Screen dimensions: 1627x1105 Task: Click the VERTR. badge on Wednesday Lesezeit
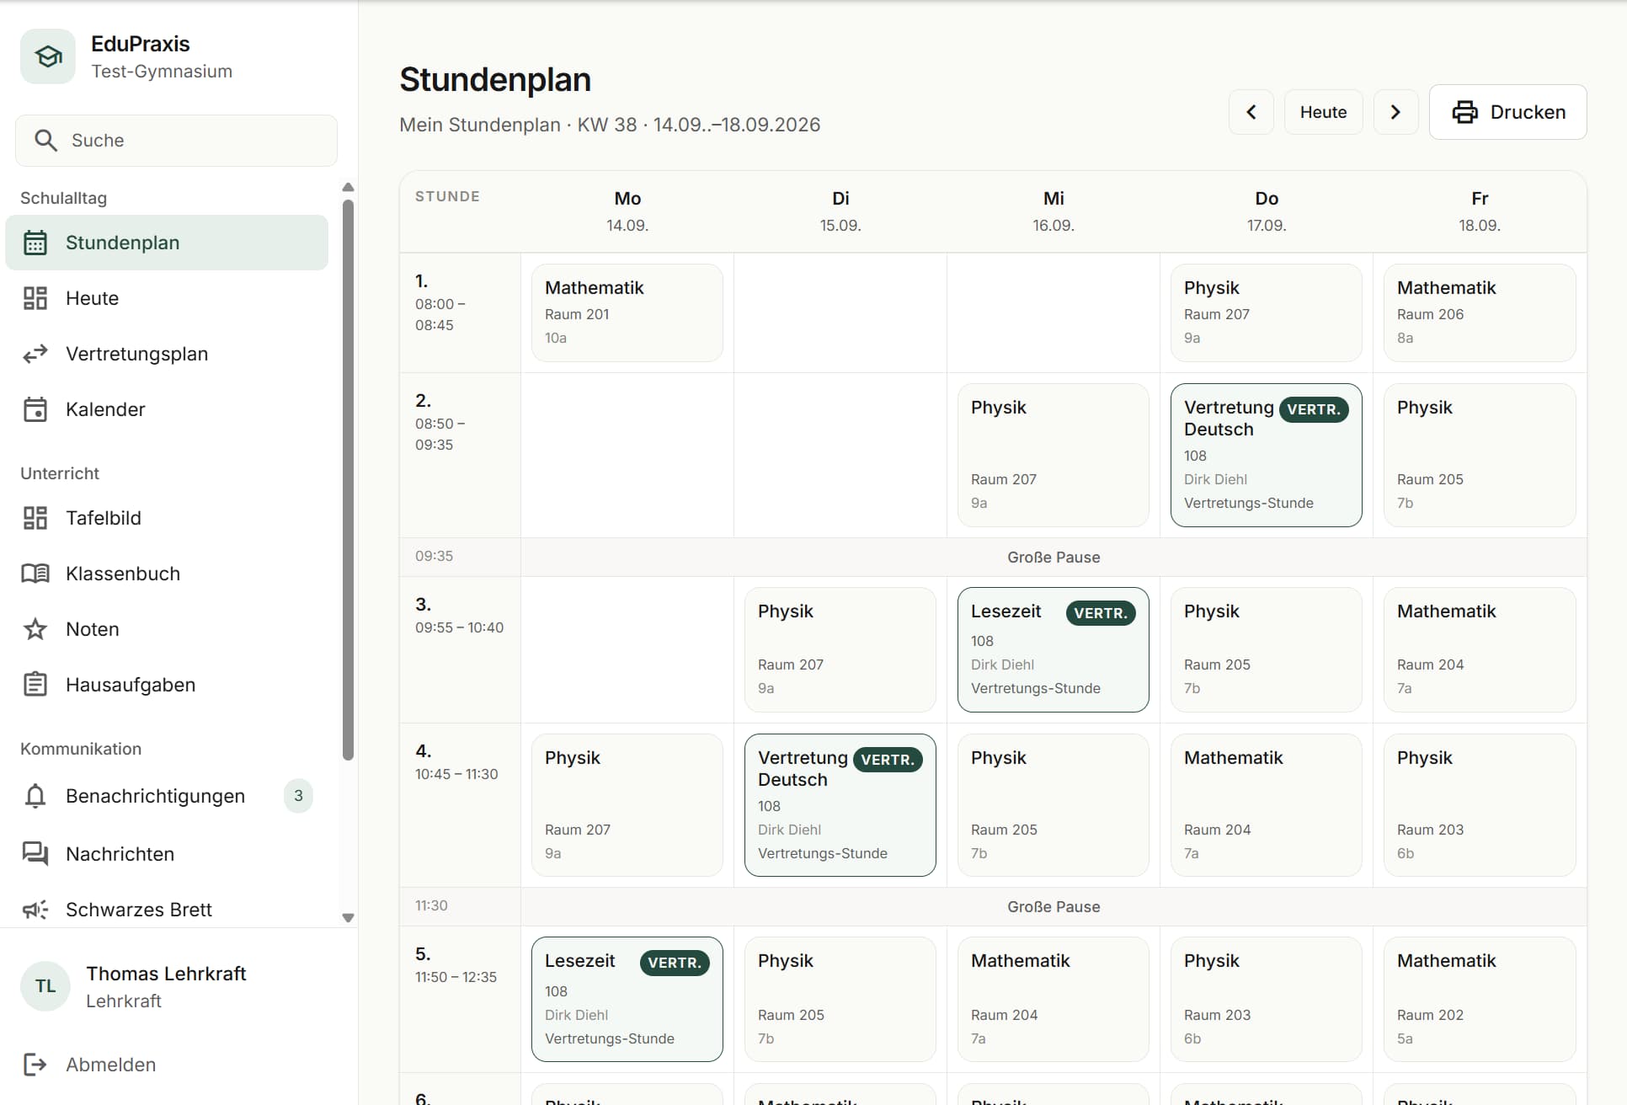(1101, 613)
